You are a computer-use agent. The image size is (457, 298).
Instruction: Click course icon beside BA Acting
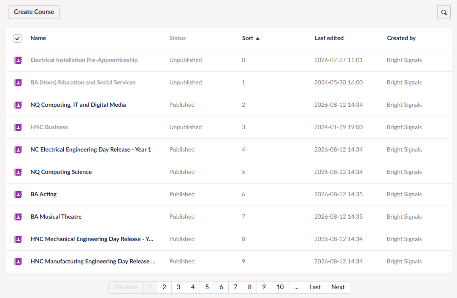click(18, 195)
